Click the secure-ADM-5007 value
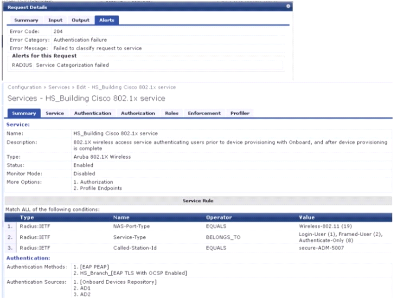 pos(321,248)
